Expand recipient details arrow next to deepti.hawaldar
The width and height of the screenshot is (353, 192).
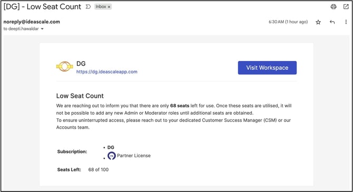pyautogui.click(x=42, y=29)
